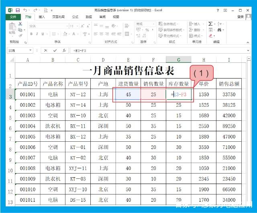Click the Font Color letter A
Image resolution: width=257 pixels, height=213 pixels.
(x=74, y=34)
